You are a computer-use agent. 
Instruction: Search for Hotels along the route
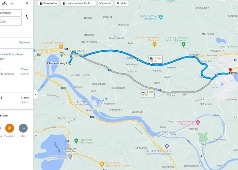[105, 3]
